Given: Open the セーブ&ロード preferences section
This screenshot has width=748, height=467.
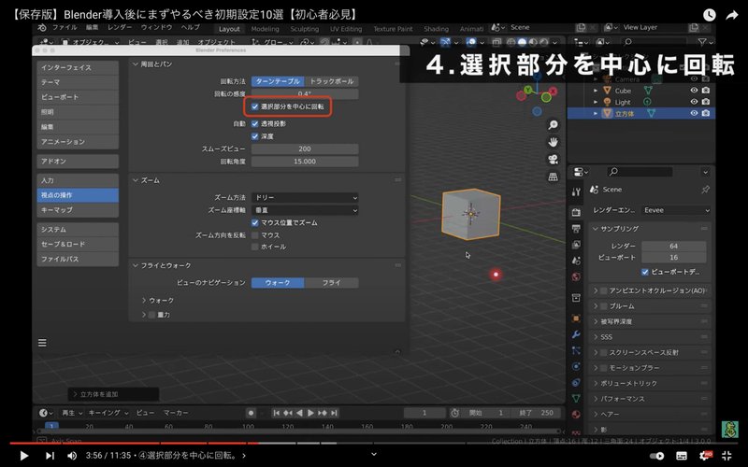Looking at the screenshot, I should [x=78, y=244].
